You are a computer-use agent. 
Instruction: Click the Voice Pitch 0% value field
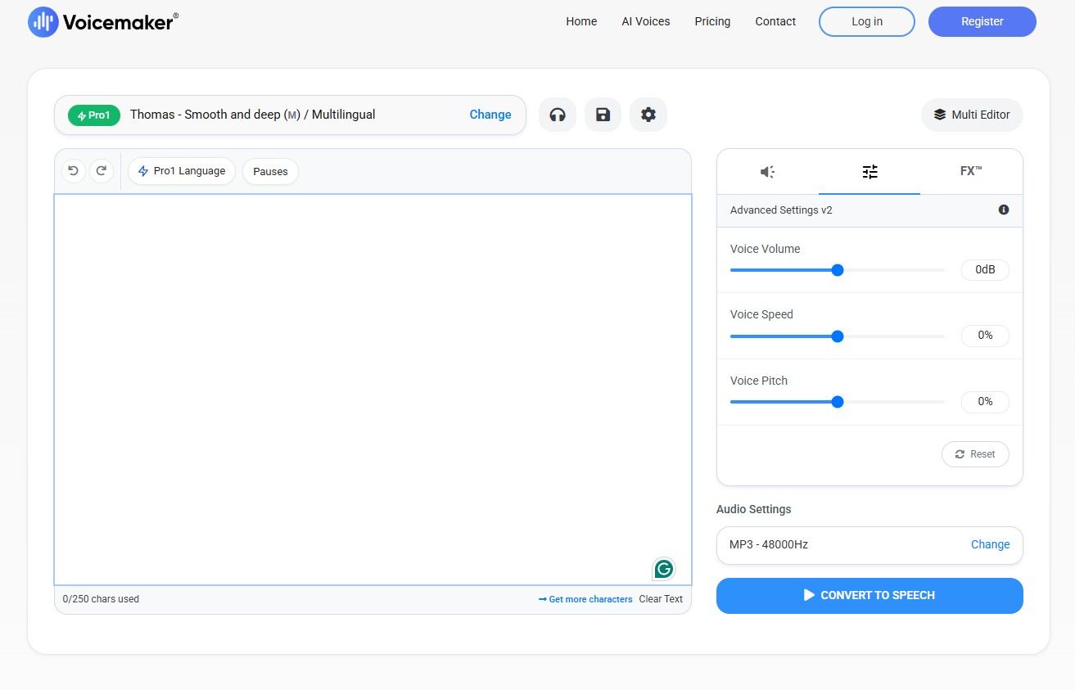[985, 402]
